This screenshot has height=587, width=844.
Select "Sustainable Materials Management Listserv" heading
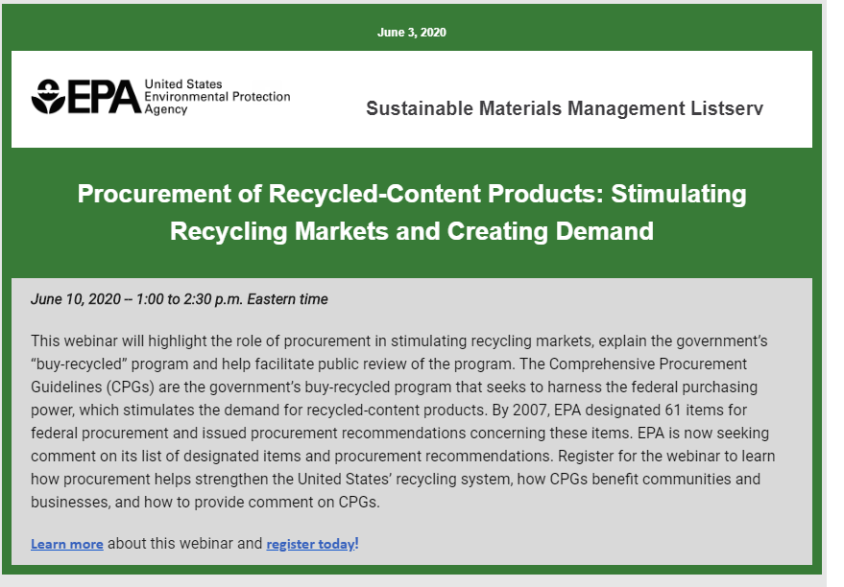(564, 108)
